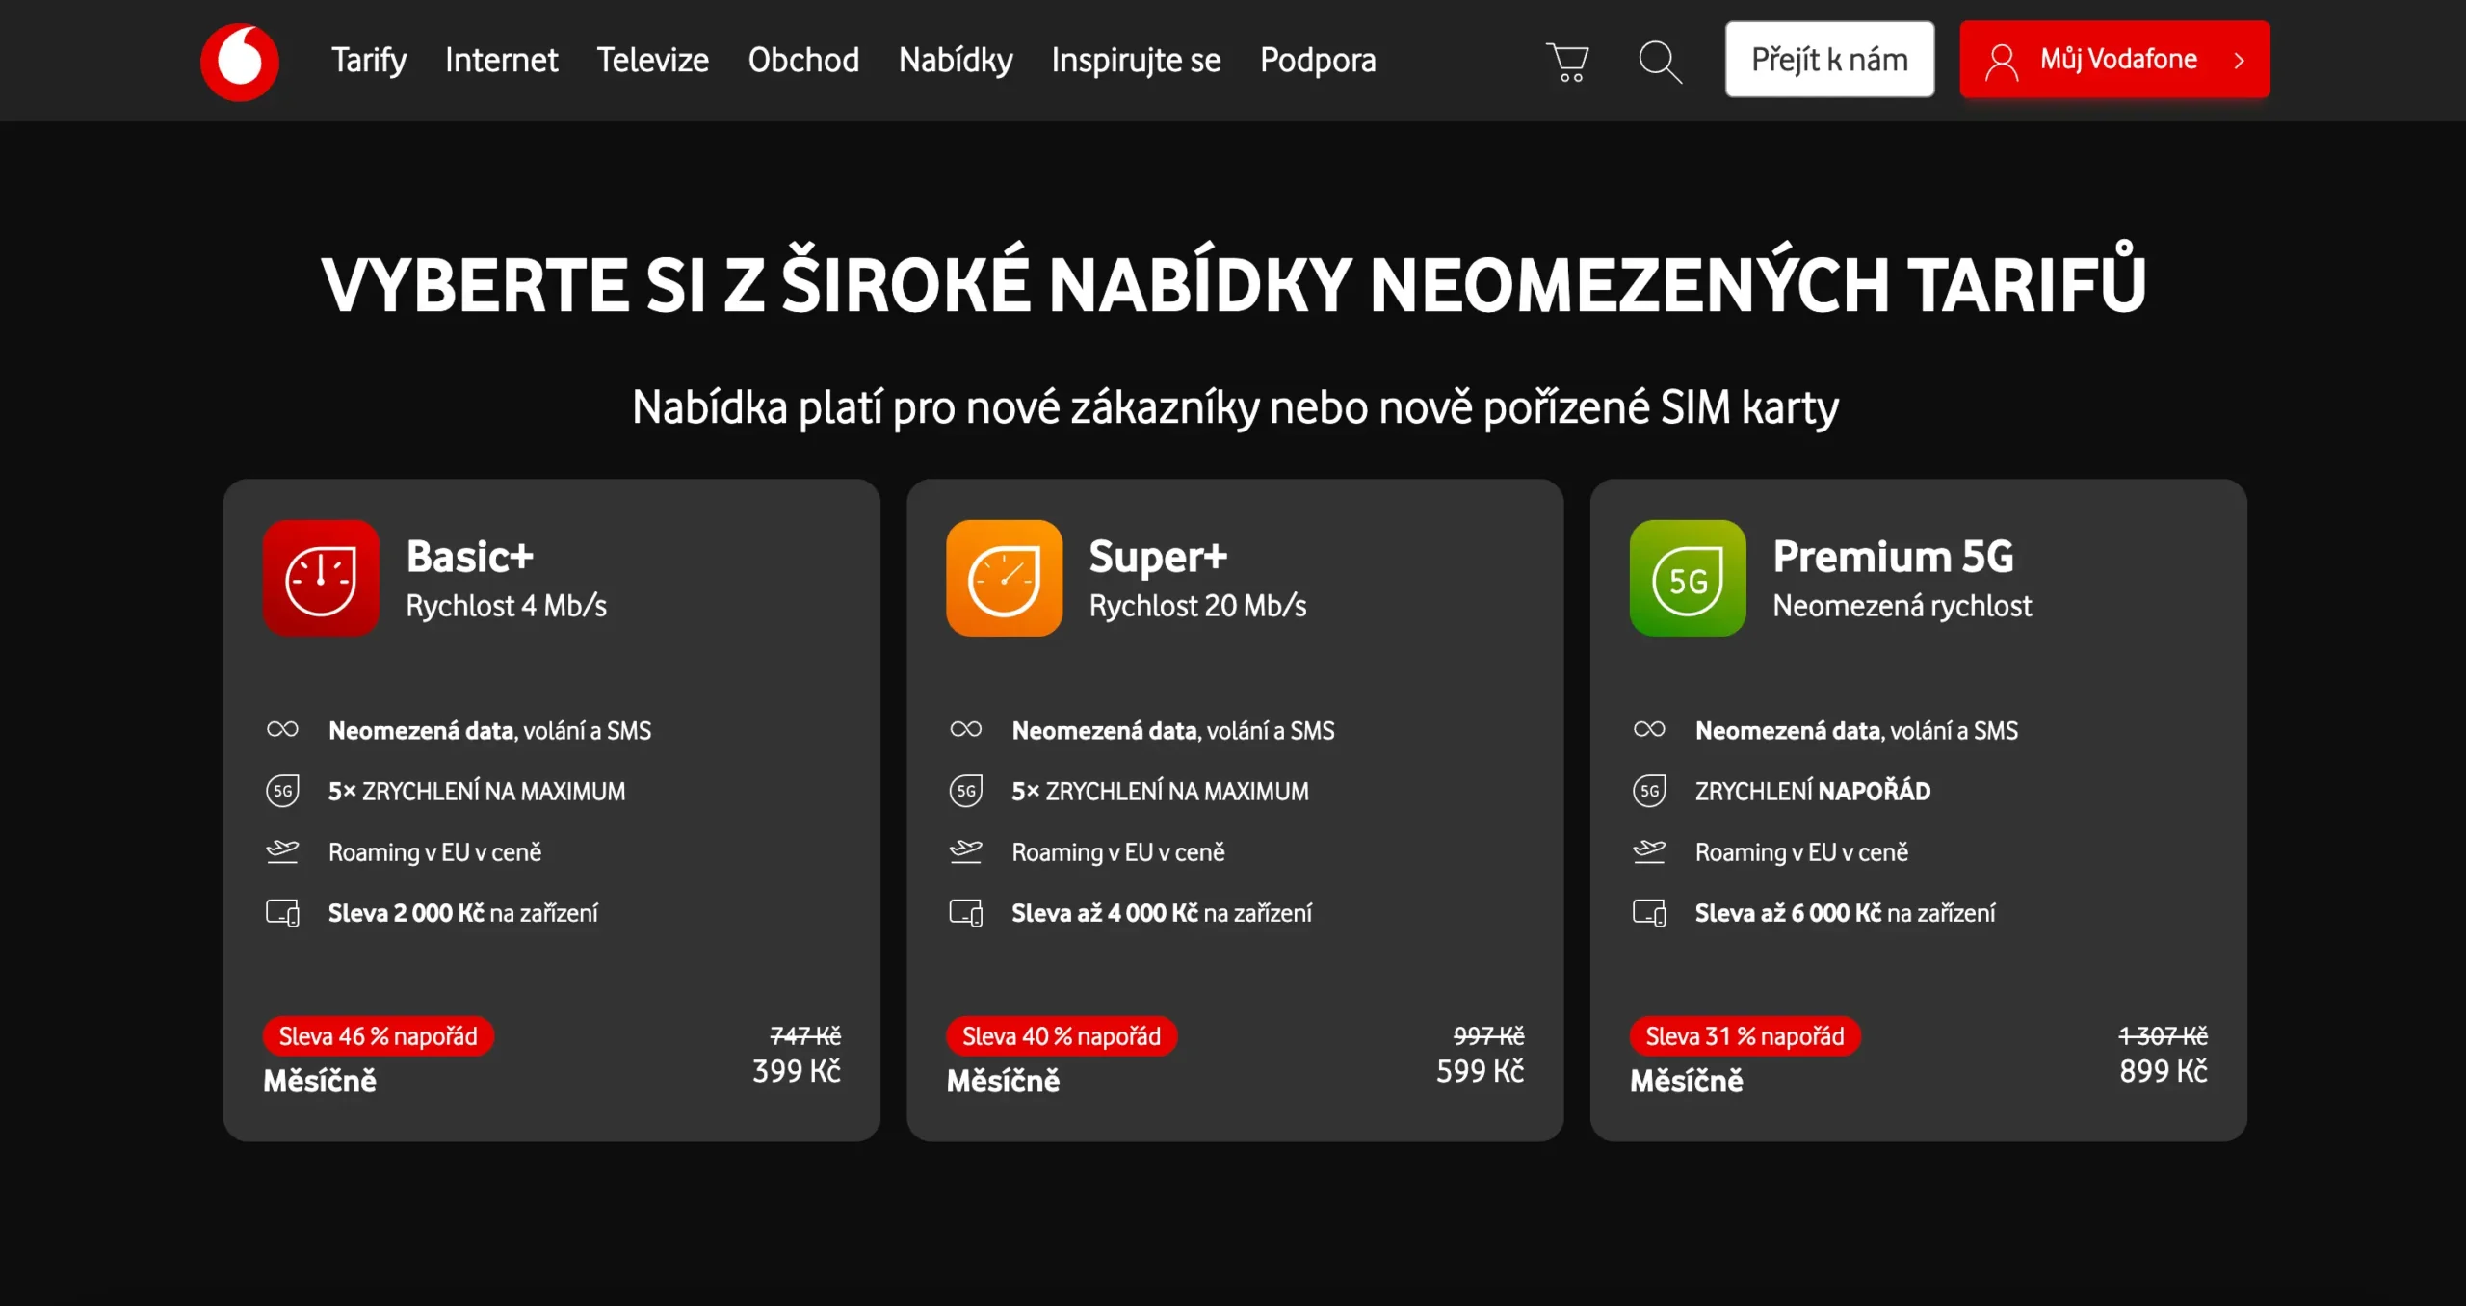The height and width of the screenshot is (1306, 2466).
Task: Click the Basic+ red speedometer icon
Action: point(321,578)
